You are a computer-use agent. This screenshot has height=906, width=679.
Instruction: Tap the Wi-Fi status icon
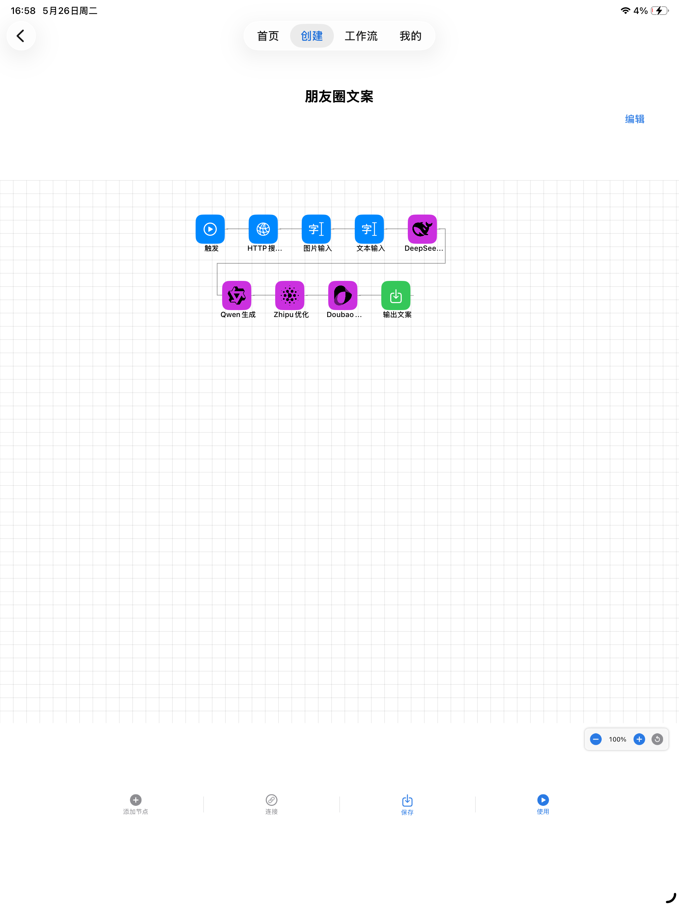625,11
